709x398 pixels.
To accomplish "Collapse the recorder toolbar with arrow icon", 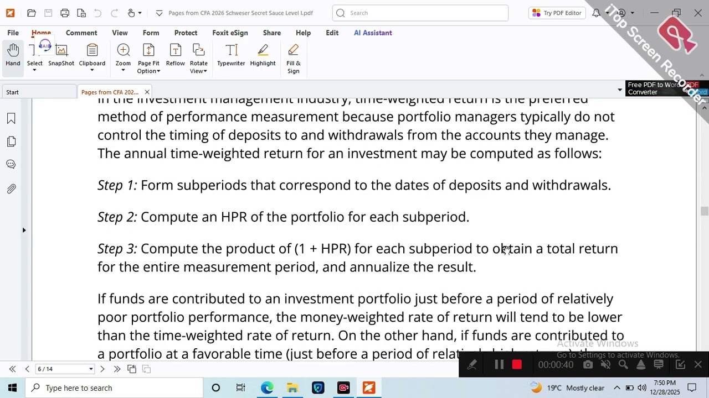I will pyautogui.click(x=680, y=365).
